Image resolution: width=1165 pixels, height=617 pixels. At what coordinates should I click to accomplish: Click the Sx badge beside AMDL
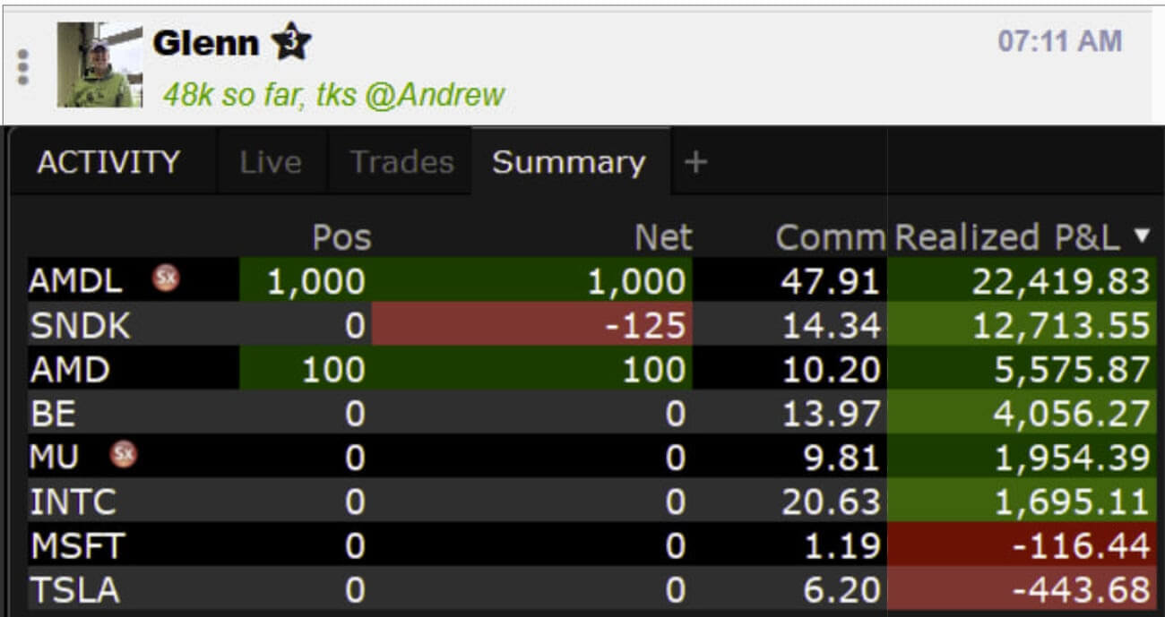click(x=165, y=279)
